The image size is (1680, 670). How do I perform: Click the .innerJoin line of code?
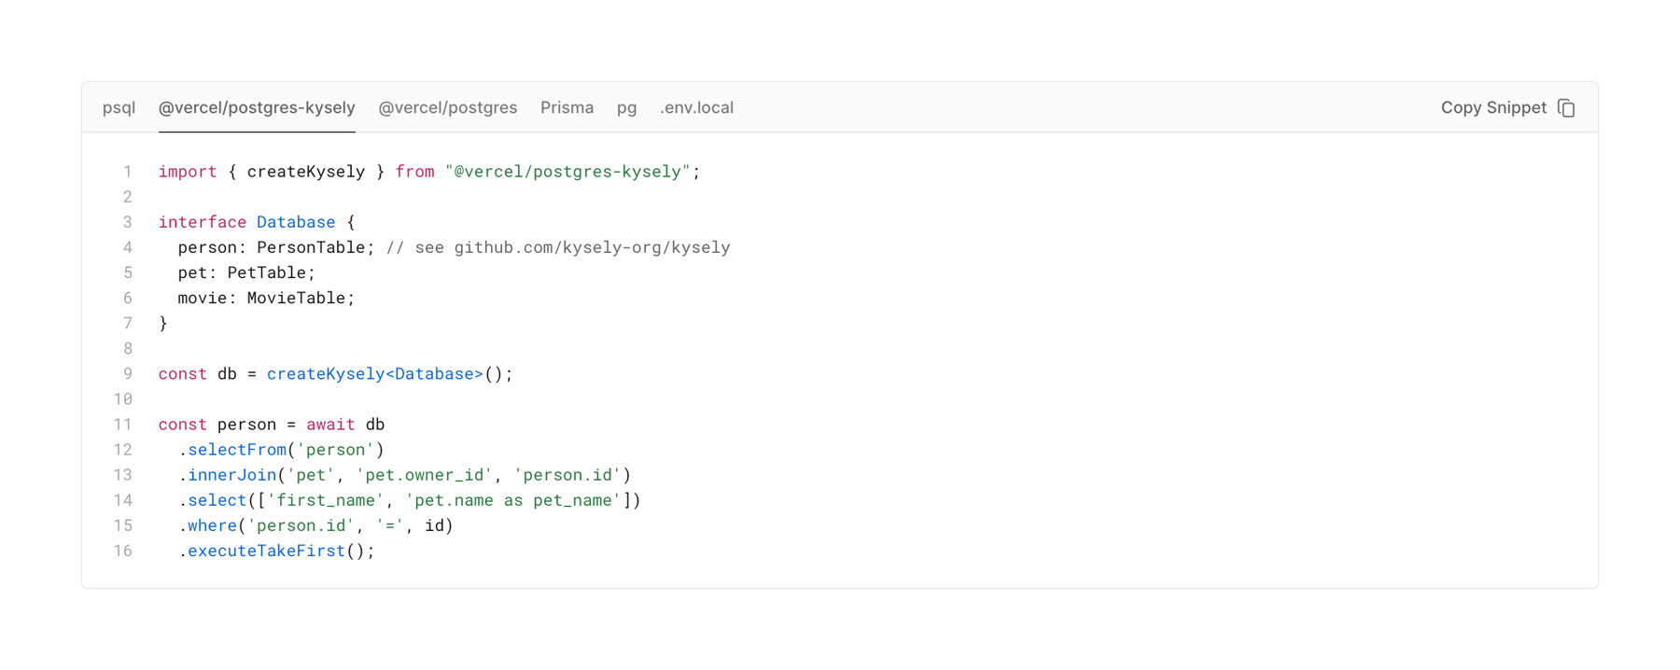tap(404, 475)
